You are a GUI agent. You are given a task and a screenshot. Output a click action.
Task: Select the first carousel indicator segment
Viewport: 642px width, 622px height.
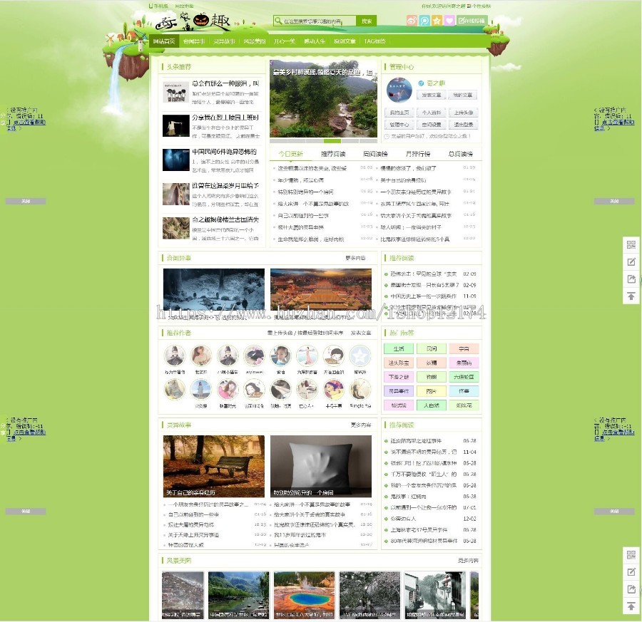pos(278,140)
